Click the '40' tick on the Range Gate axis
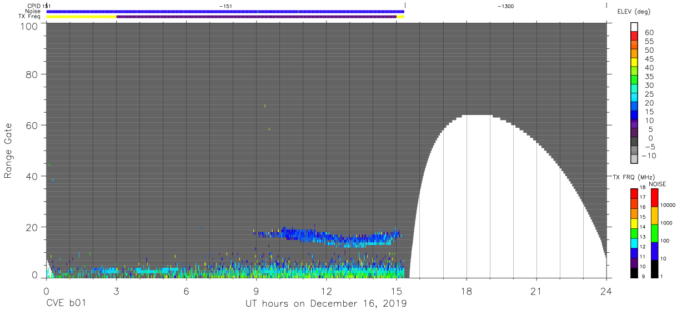The height and width of the screenshot is (315, 682). [x=32, y=176]
